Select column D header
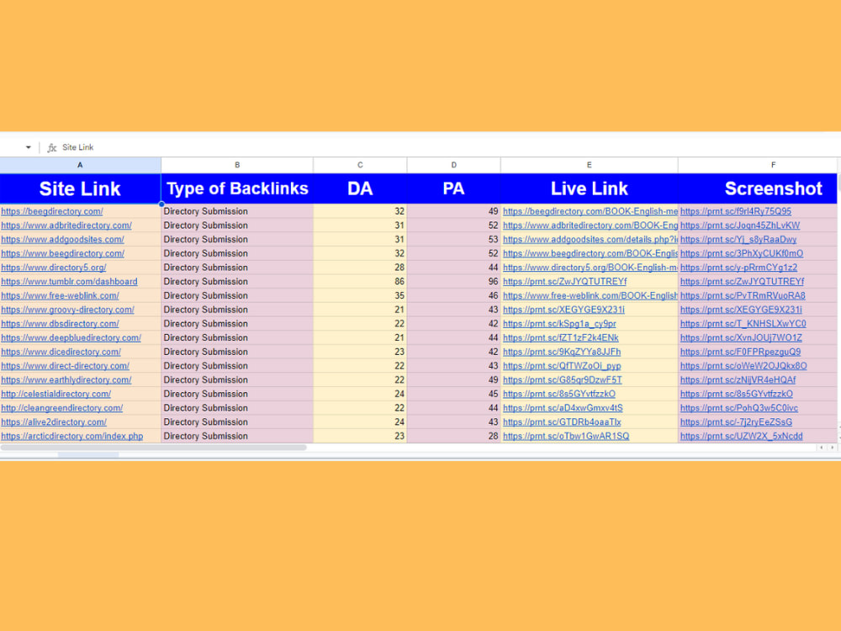The height and width of the screenshot is (631, 841). coord(454,165)
